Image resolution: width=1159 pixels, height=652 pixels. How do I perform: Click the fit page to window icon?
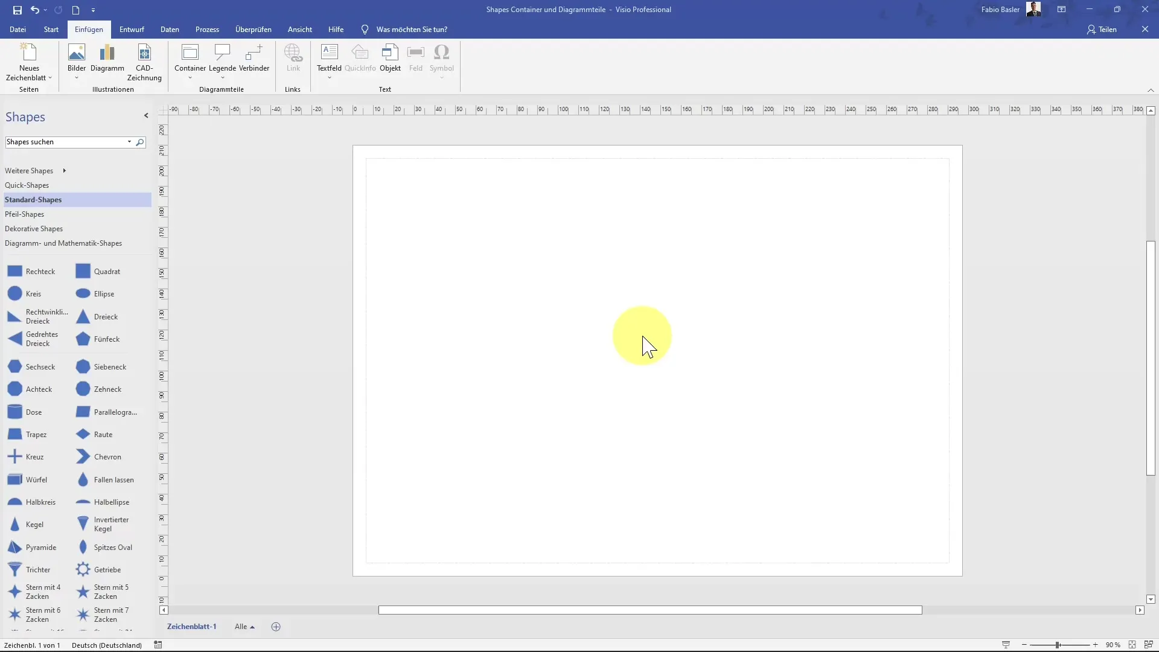pos(1132,645)
